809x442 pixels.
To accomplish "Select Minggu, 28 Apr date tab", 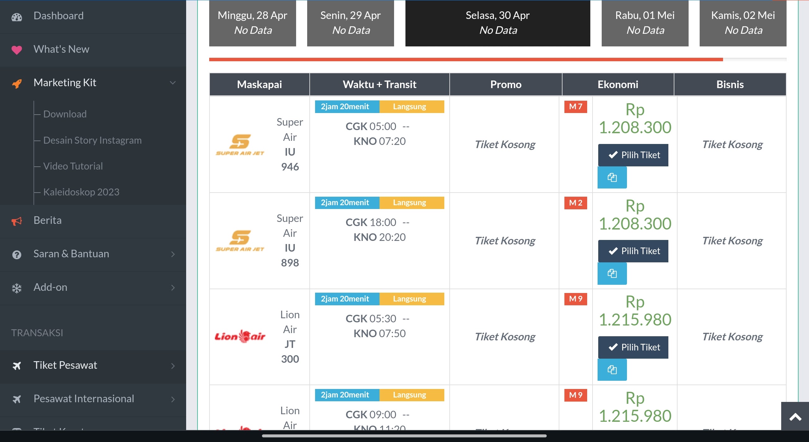I will click(x=252, y=23).
